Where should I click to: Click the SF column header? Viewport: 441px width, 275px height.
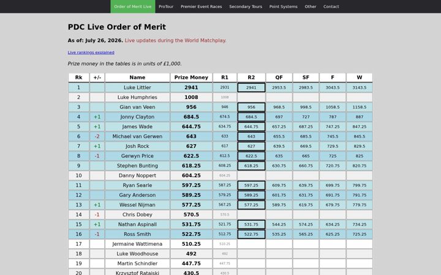(306, 78)
